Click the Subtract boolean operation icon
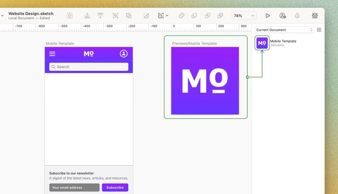The image size is (338, 194). coord(194,16)
